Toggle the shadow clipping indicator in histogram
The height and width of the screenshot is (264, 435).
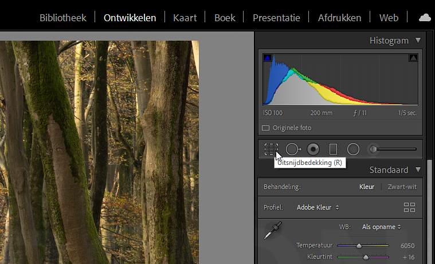click(x=267, y=58)
